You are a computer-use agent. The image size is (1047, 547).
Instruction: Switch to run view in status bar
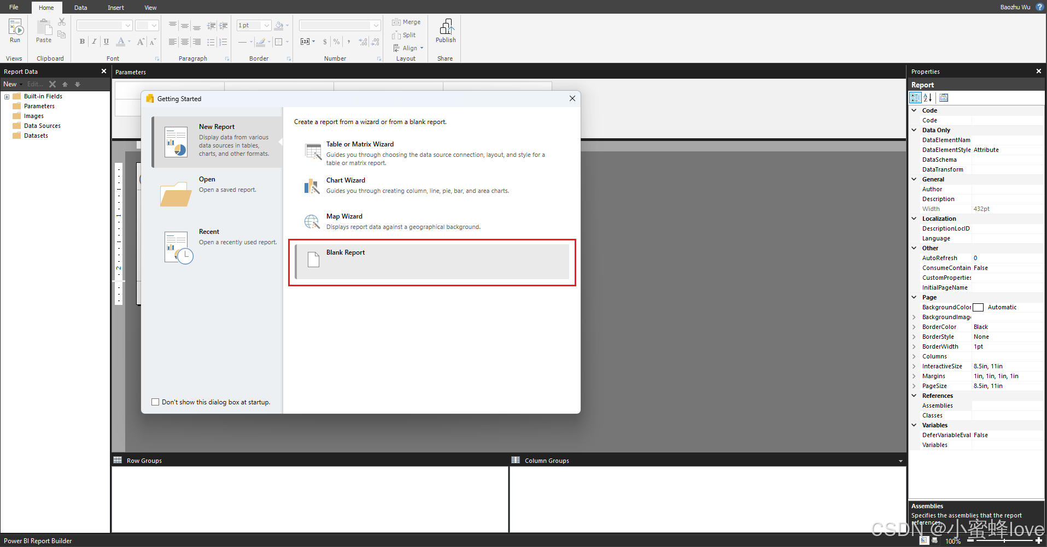[935, 540]
